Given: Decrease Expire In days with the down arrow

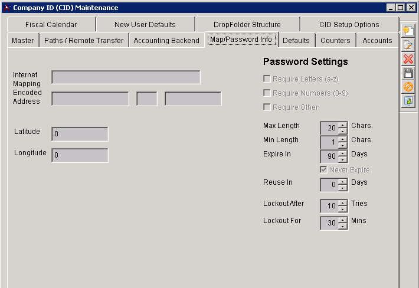Looking at the screenshot, I should pyautogui.click(x=343, y=159).
